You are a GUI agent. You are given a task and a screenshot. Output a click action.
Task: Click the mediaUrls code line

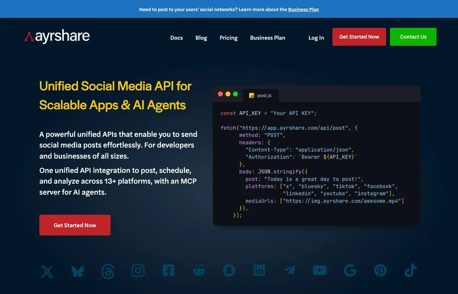point(325,201)
